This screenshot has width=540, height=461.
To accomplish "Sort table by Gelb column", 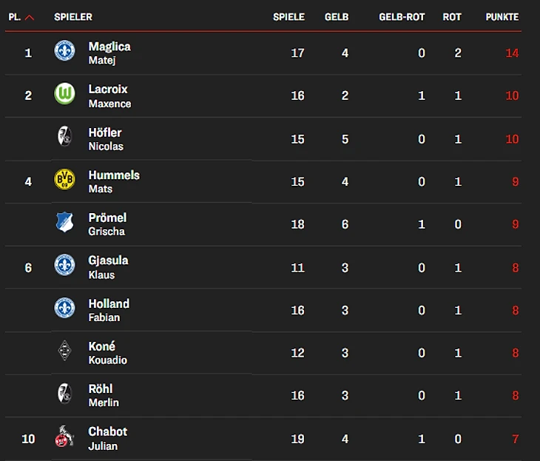I will (337, 17).
